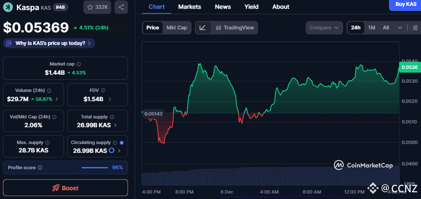The height and width of the screenshot is (199, 421).
Task: Click the Profile score info icon
Action: click(x=40, y=168)
